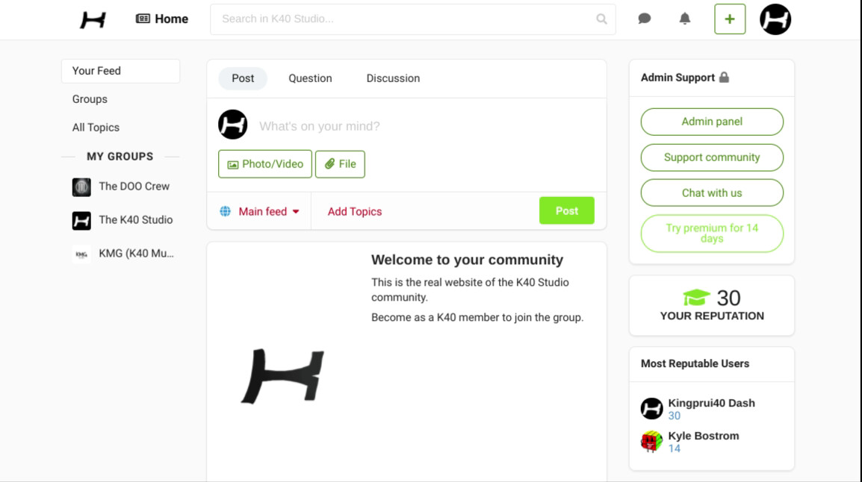
Task: Open the chat messages icon
Action: 644,19
